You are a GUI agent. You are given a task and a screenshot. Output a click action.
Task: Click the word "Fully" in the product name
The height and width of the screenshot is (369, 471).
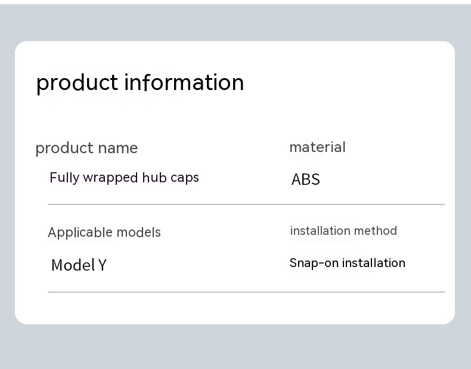click(64, 178)
